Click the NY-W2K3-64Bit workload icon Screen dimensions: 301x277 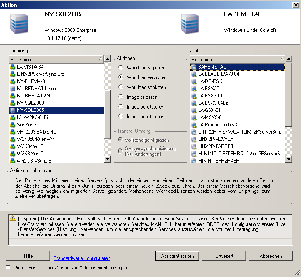(x=12, y=117)
